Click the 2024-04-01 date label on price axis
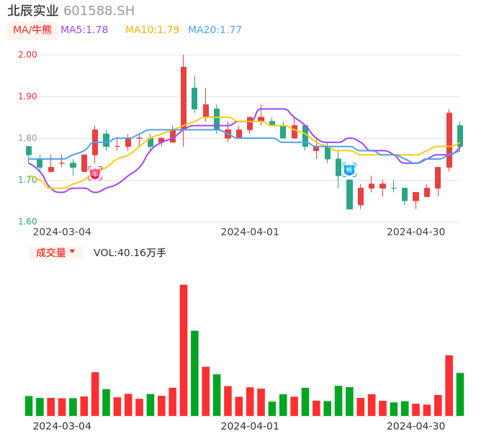Viewport: 494px width, 436px height. (x=249, y=232)
